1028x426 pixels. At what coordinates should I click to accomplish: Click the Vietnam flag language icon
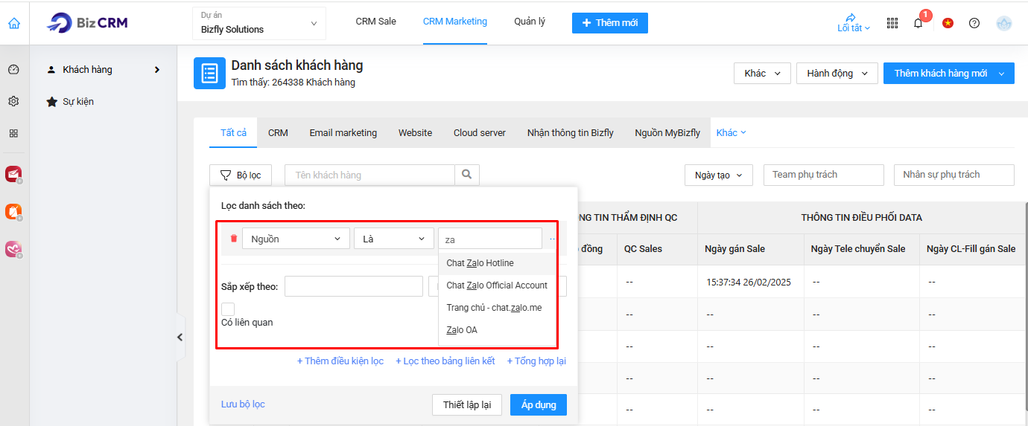(x=948, y=23)
